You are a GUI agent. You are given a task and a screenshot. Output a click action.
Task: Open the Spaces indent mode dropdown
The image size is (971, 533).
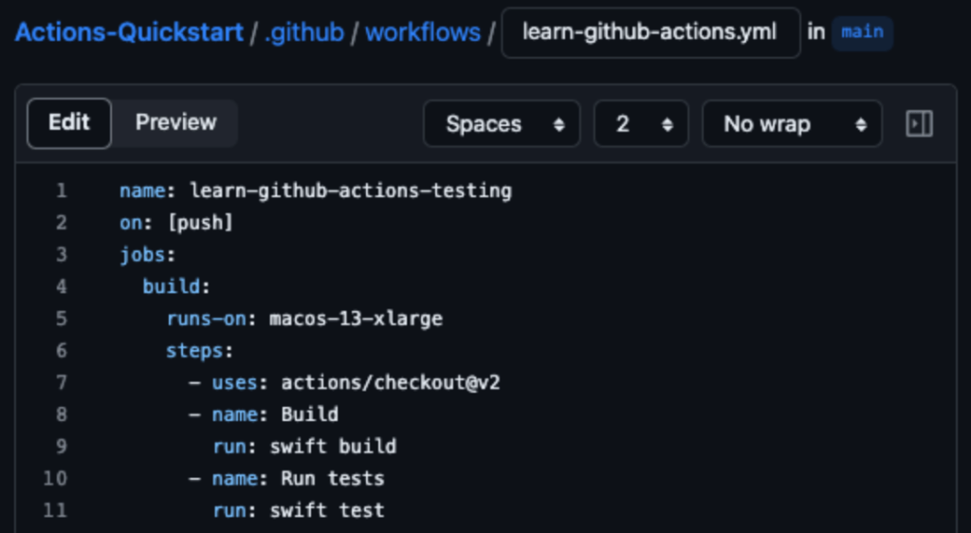(502, 124)
